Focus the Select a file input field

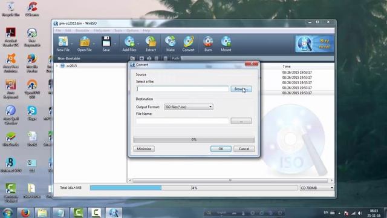pyautogui.click(x=183, y=89)
